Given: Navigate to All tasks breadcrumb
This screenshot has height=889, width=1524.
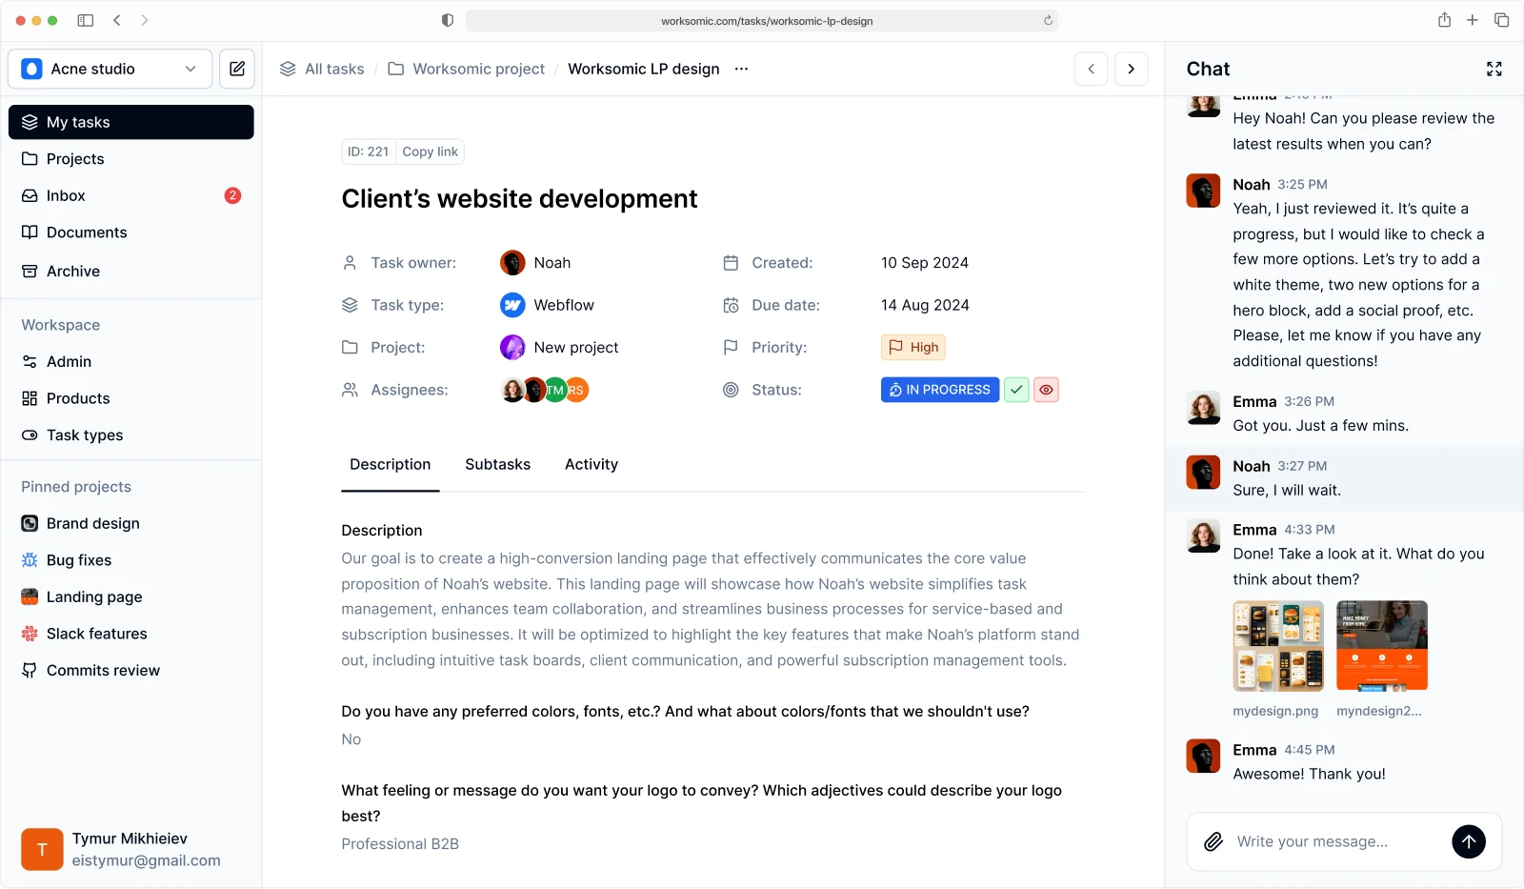Looking at the screenshot, I should point(332,69).
